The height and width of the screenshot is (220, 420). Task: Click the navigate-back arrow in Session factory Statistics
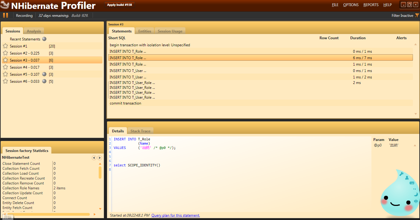(94, 157)
